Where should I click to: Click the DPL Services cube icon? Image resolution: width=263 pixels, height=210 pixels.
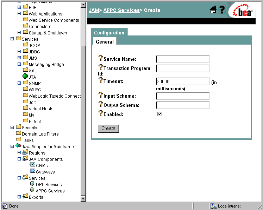[x=32, y=184]
